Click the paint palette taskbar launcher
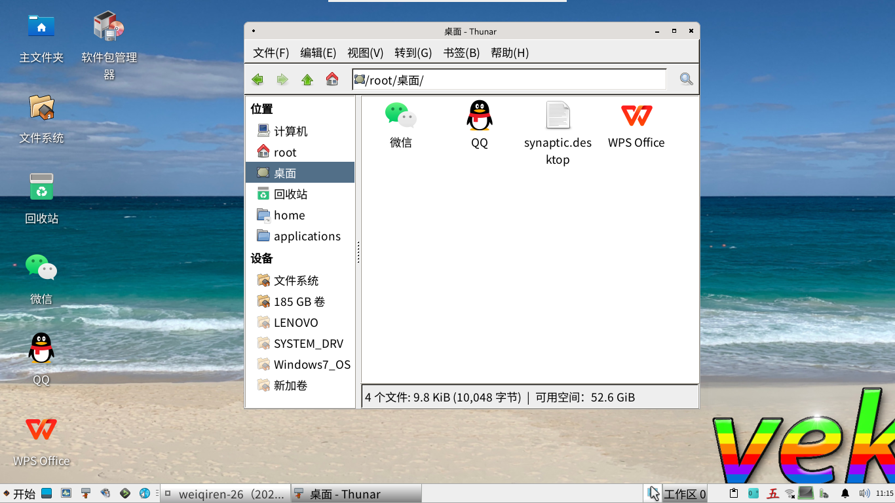Viewport: 895px width, 503px height. pyautogui.click(x=105, y=493)
